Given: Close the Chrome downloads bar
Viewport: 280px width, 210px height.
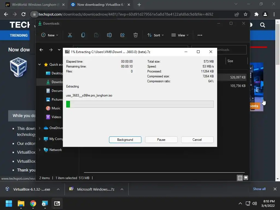Looking at the screenshot, I should (x=275, y=189).
